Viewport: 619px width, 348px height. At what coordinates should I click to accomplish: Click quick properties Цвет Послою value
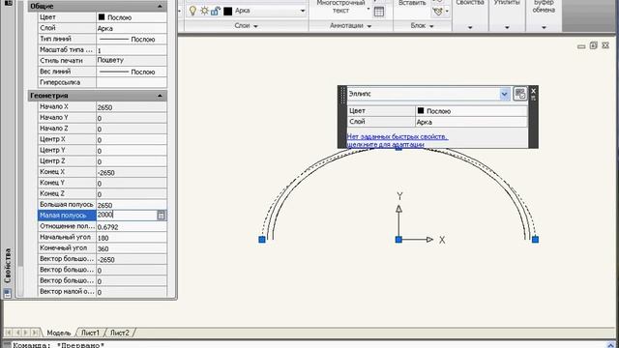pos(471,111)
